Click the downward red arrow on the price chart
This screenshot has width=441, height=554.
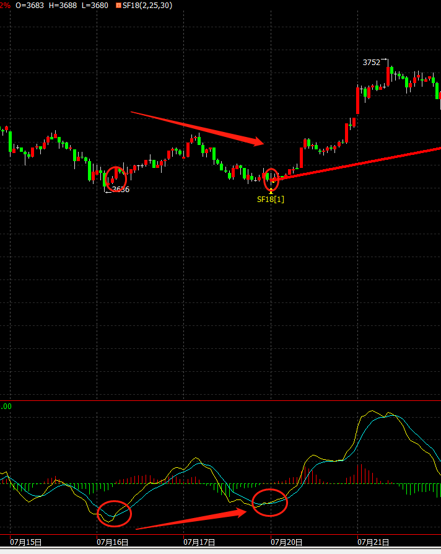click(x=198, y=128)
